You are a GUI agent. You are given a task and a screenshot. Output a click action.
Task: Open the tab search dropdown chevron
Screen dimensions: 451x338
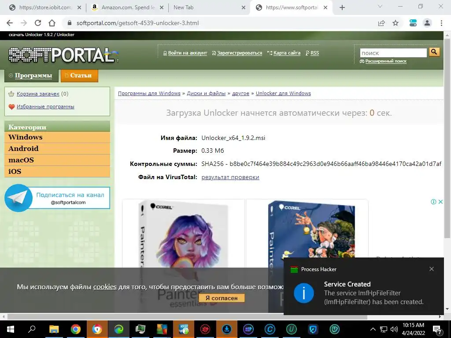click(380, 6)
